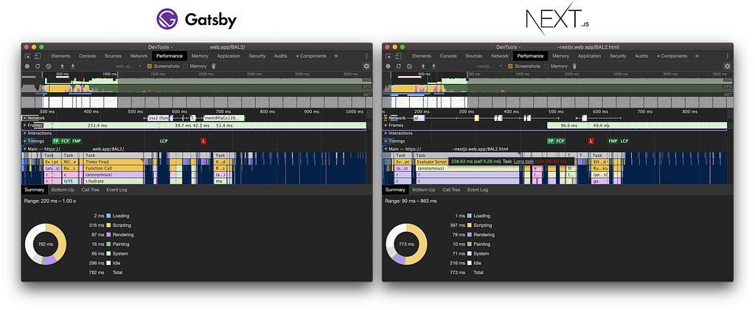Image resolution: width=755 pixels, height=310 pixels.
Task: Select the Evaluate Script block in Next.js flame chart
Action: (x=431, y=162)
